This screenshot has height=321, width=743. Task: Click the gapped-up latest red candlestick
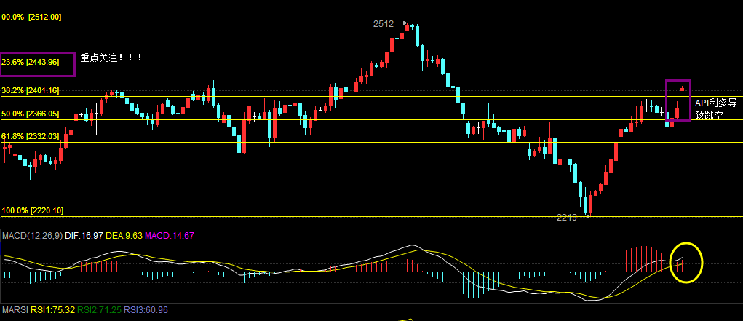point(683,89)
